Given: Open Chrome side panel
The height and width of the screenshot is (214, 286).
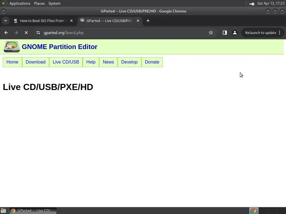Looking at the screenshot, I should coord(225,33).
